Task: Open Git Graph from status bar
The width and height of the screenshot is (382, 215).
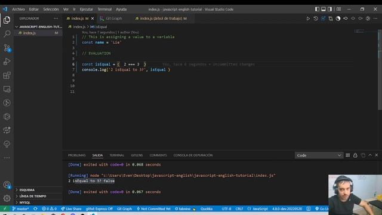Action: point(124,209)
